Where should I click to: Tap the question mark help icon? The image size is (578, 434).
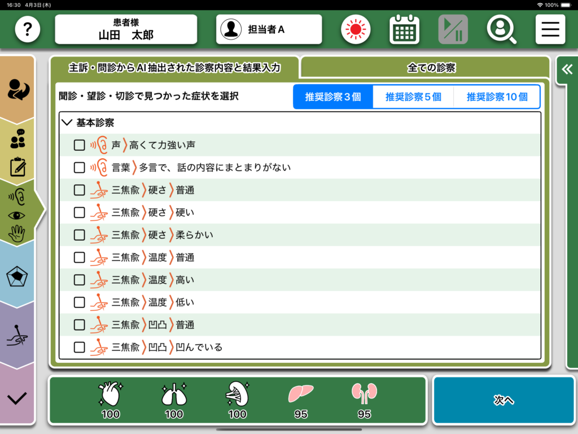pos(27,29)
